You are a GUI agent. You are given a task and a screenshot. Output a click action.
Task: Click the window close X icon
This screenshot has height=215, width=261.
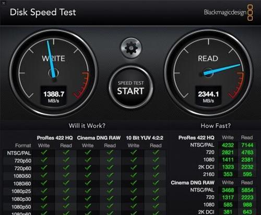[x=4, y=3]
